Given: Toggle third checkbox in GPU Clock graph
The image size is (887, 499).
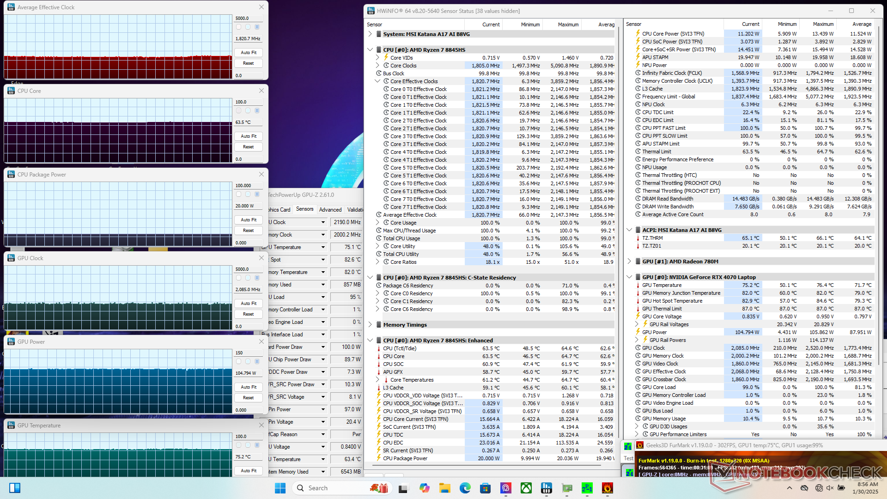Looking at the screenshot, I should point(257,278).
